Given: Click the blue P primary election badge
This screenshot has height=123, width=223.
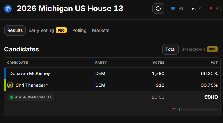Looking at the screenshot, I should (x=8, y=9).
